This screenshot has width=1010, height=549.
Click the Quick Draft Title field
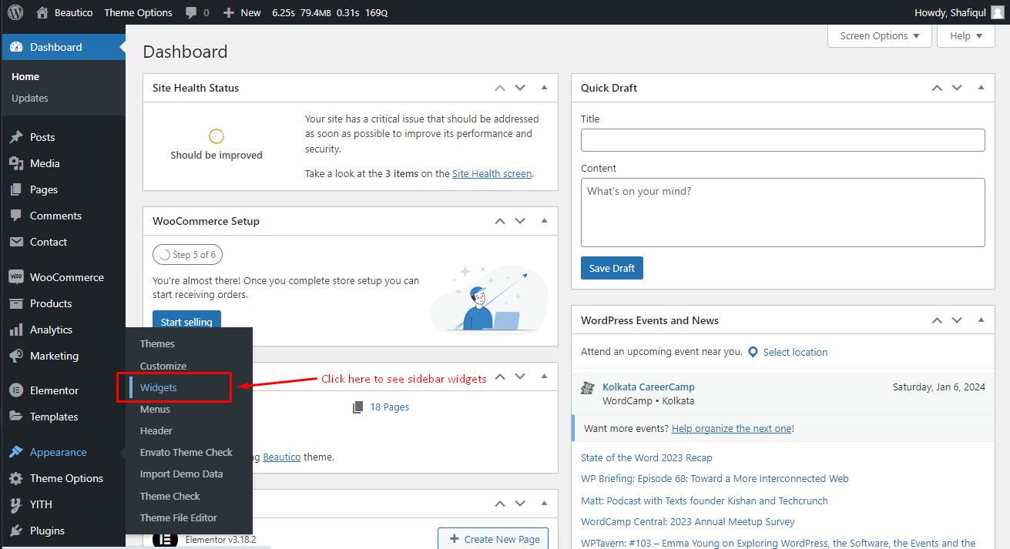click(x=783, y=140)
